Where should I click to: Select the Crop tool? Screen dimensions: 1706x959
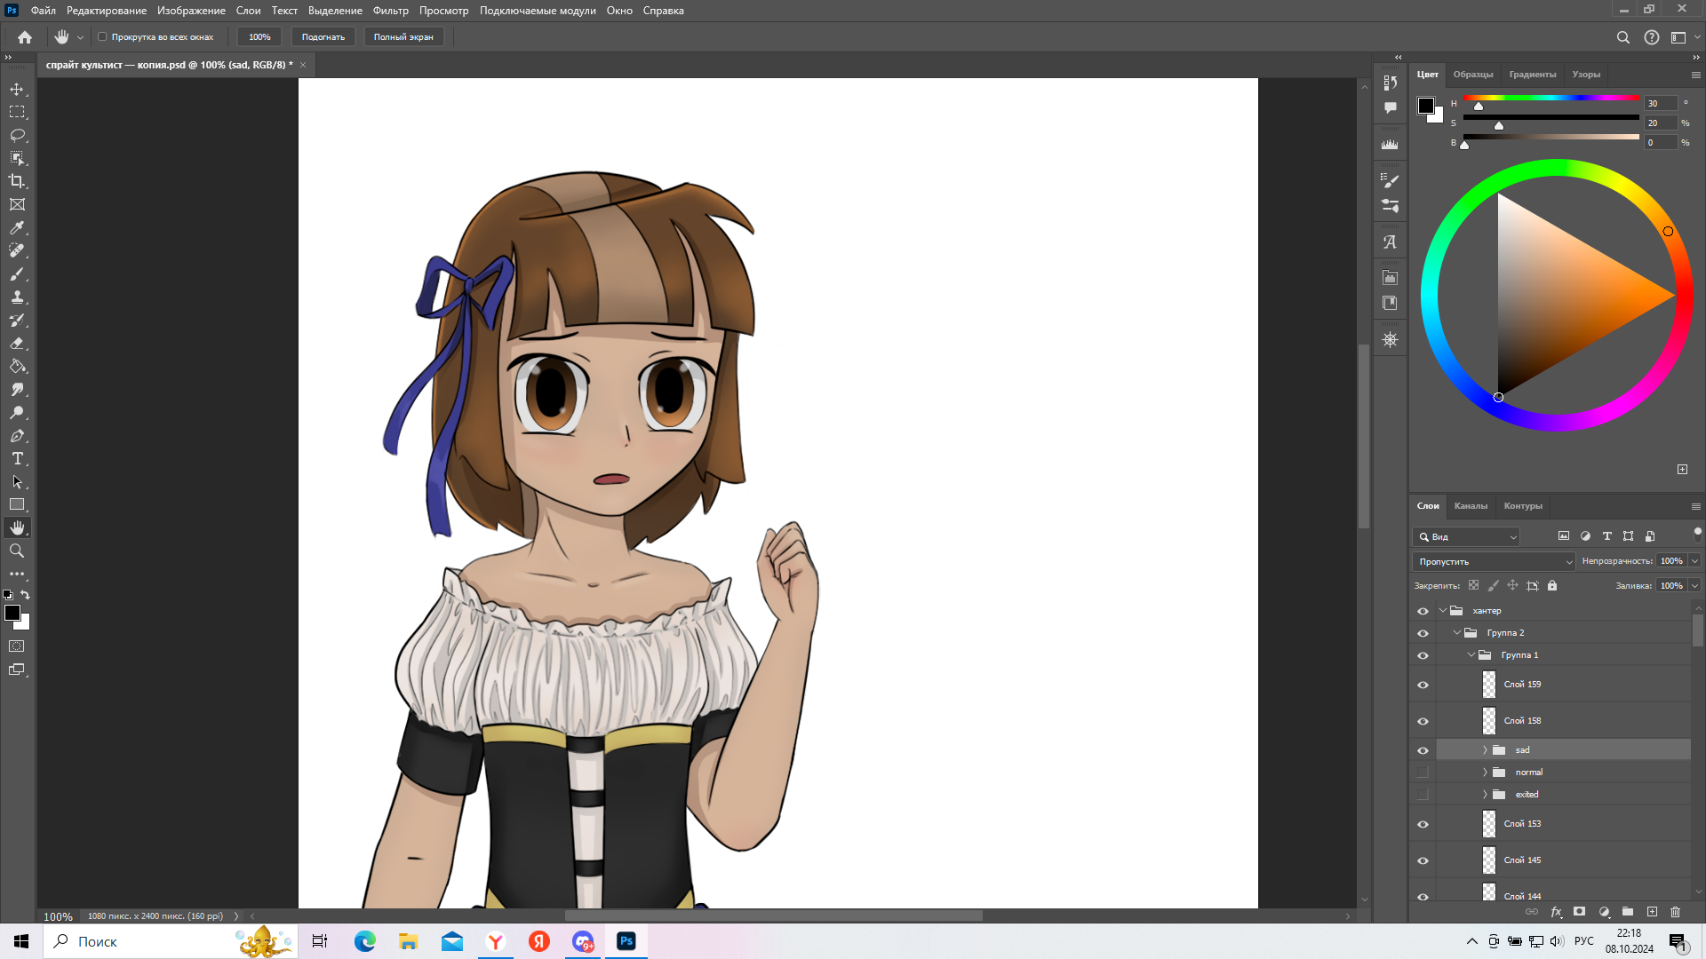[x=17, y=181]
